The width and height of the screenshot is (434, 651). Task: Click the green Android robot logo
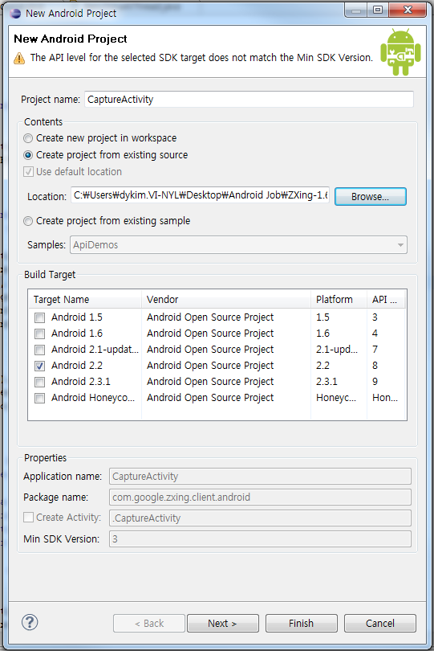pos(400,52)
